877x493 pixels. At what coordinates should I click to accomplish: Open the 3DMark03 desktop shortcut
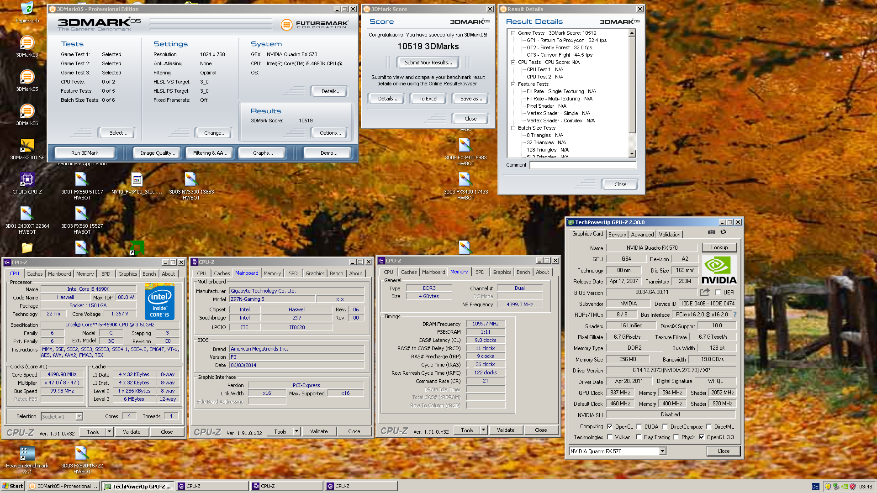tap(27, 46)
